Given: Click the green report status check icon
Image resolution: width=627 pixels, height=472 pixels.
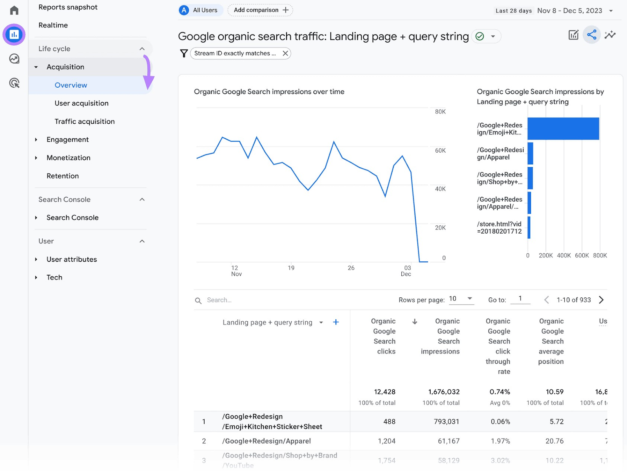Looking at the screenshot, I should coord(480,36).
